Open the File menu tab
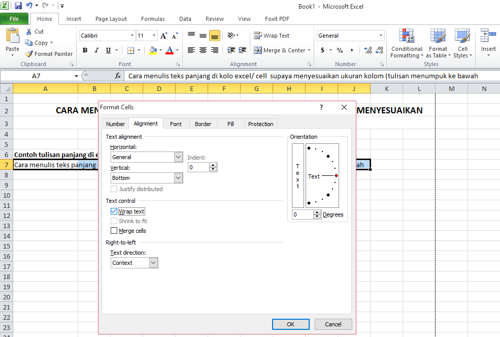Image resolution: width=500 pixels, height=337 pixels. coord(14,19)
